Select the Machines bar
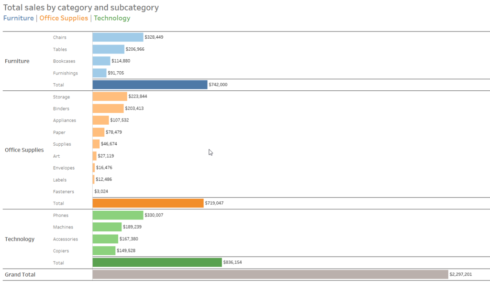The width and height of the screenshot is (490, 282). [107, 227]
